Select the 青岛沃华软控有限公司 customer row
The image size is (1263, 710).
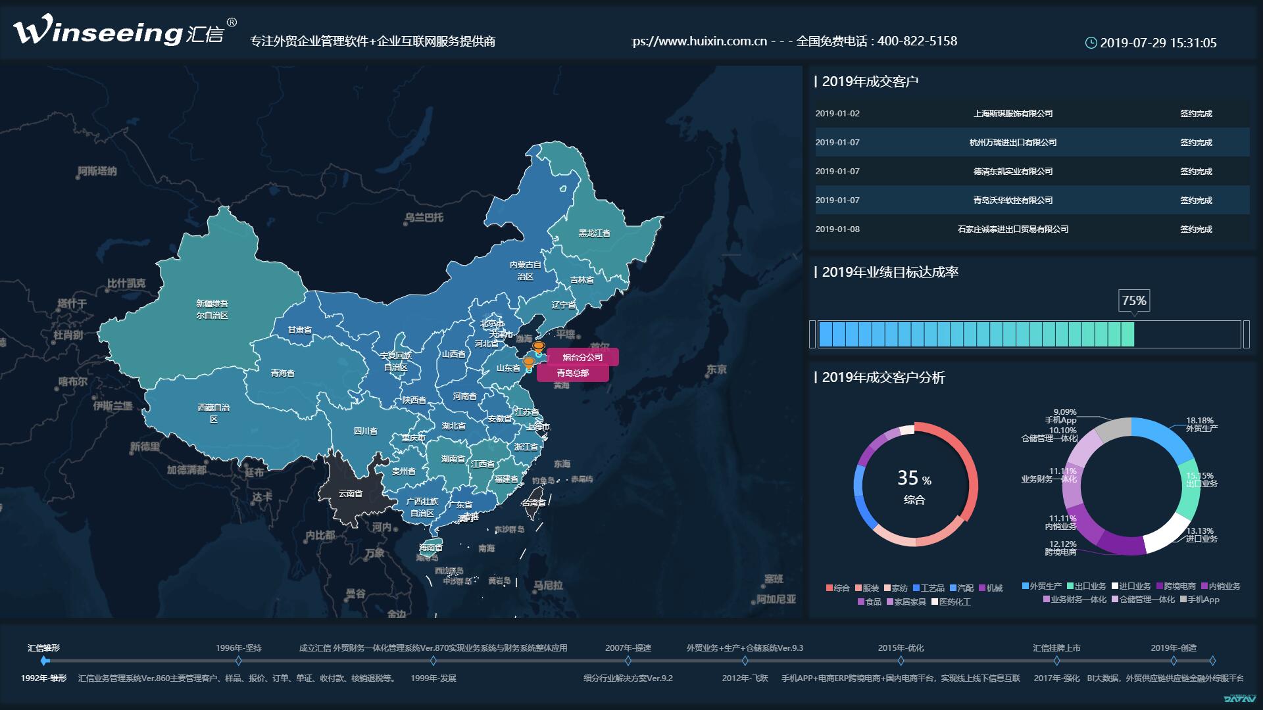[x=1013, y=200]
